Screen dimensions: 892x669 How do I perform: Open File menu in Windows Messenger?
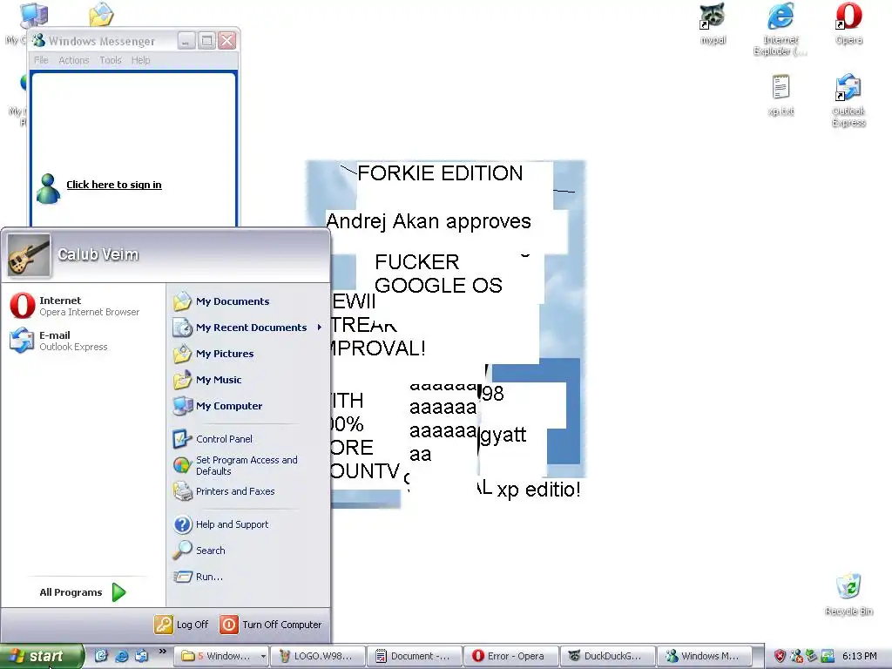click(x=41, y=60)
